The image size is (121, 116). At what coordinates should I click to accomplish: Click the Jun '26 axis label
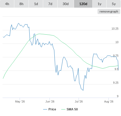click(50, 101)
